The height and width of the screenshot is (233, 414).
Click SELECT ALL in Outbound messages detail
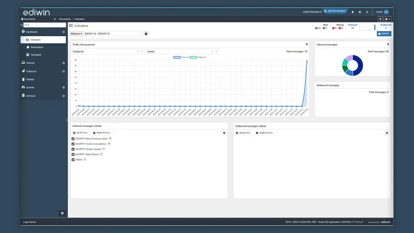coord(243,133)
